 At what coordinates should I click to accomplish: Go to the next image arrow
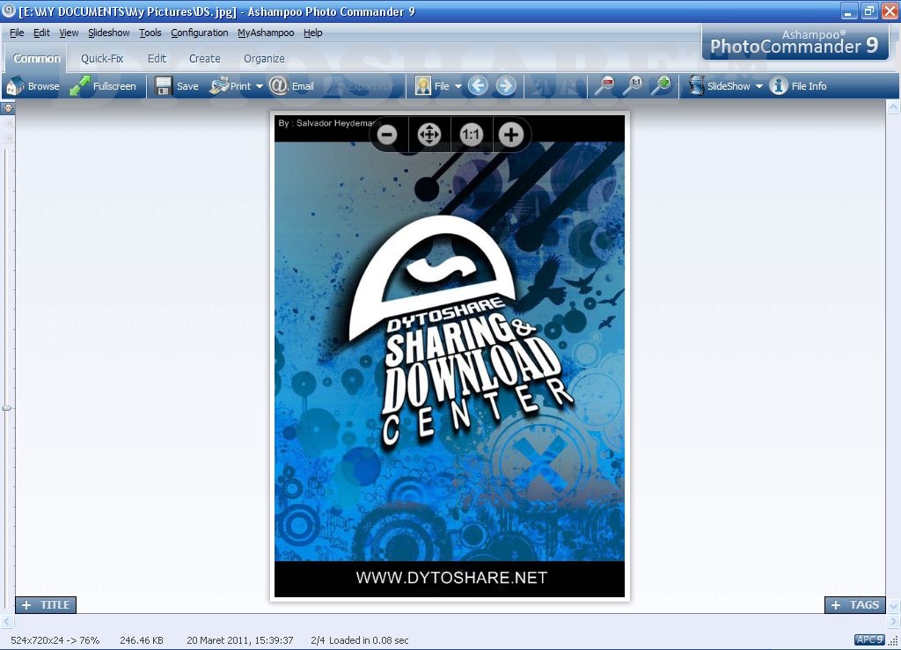506,86
